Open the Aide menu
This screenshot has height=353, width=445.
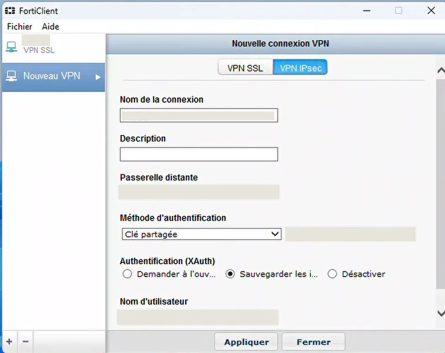pyautogui.click(x=51, y=26)
